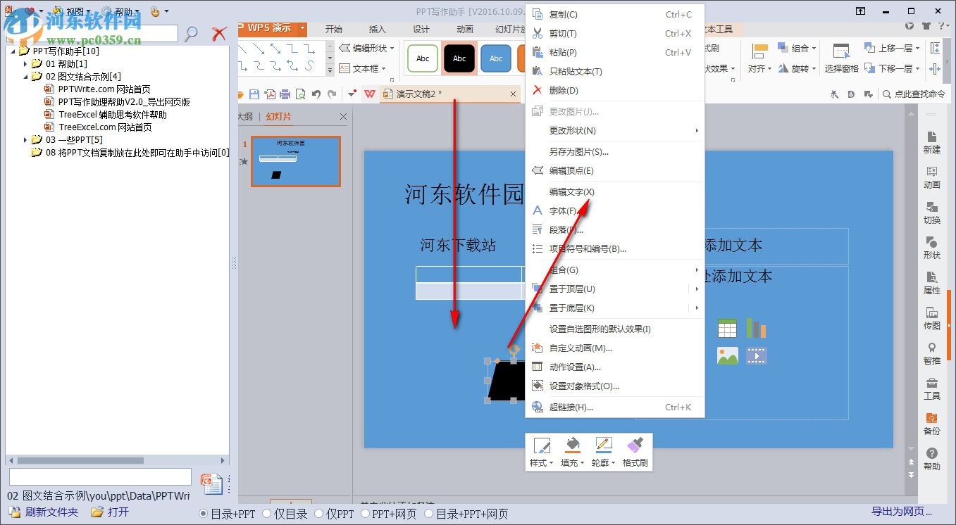This screenshot has height=525, width=956.
Task: Select the 目录+PPT radio button
Action: [x=204, y=514]
